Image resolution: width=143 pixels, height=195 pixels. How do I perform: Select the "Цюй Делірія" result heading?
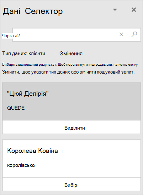[28, 94]
